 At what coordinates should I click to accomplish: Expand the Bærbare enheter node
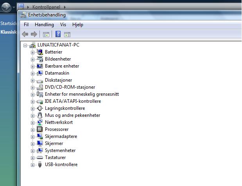pos(32,66)
